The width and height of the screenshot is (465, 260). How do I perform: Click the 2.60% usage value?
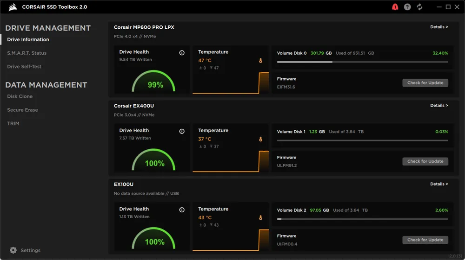point(442,210)
